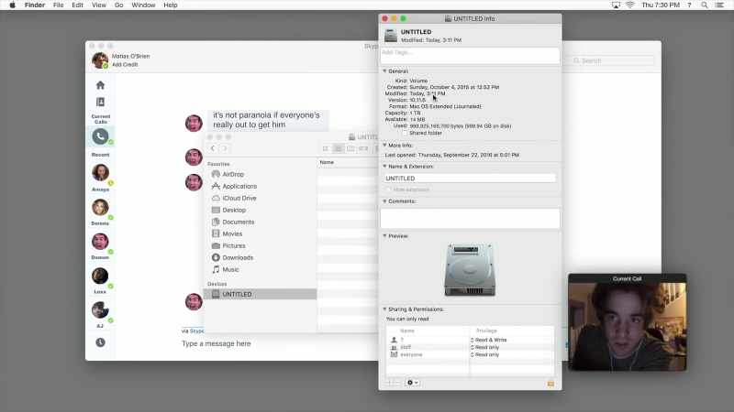734x412 pixels.
Task: Switch Finder to list view
Action: click(338, 148)
